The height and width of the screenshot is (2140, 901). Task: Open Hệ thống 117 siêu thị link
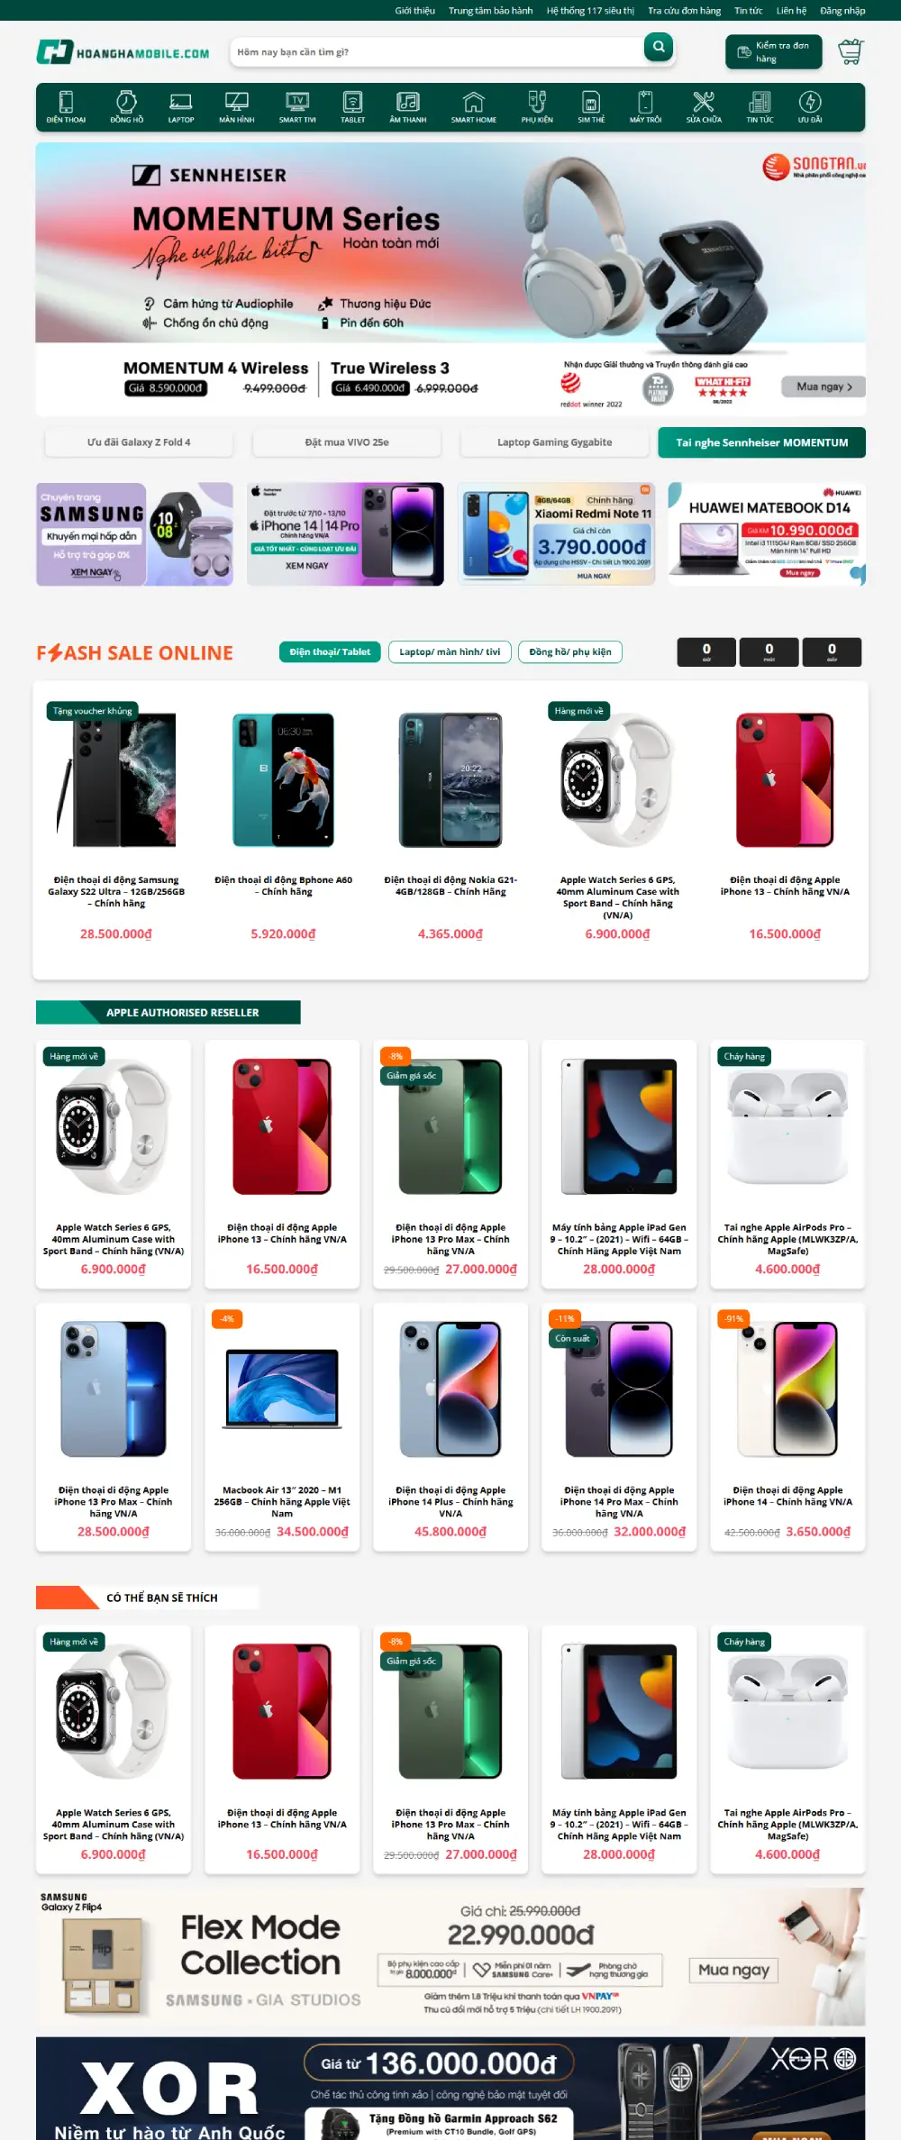tap(590, 11)
